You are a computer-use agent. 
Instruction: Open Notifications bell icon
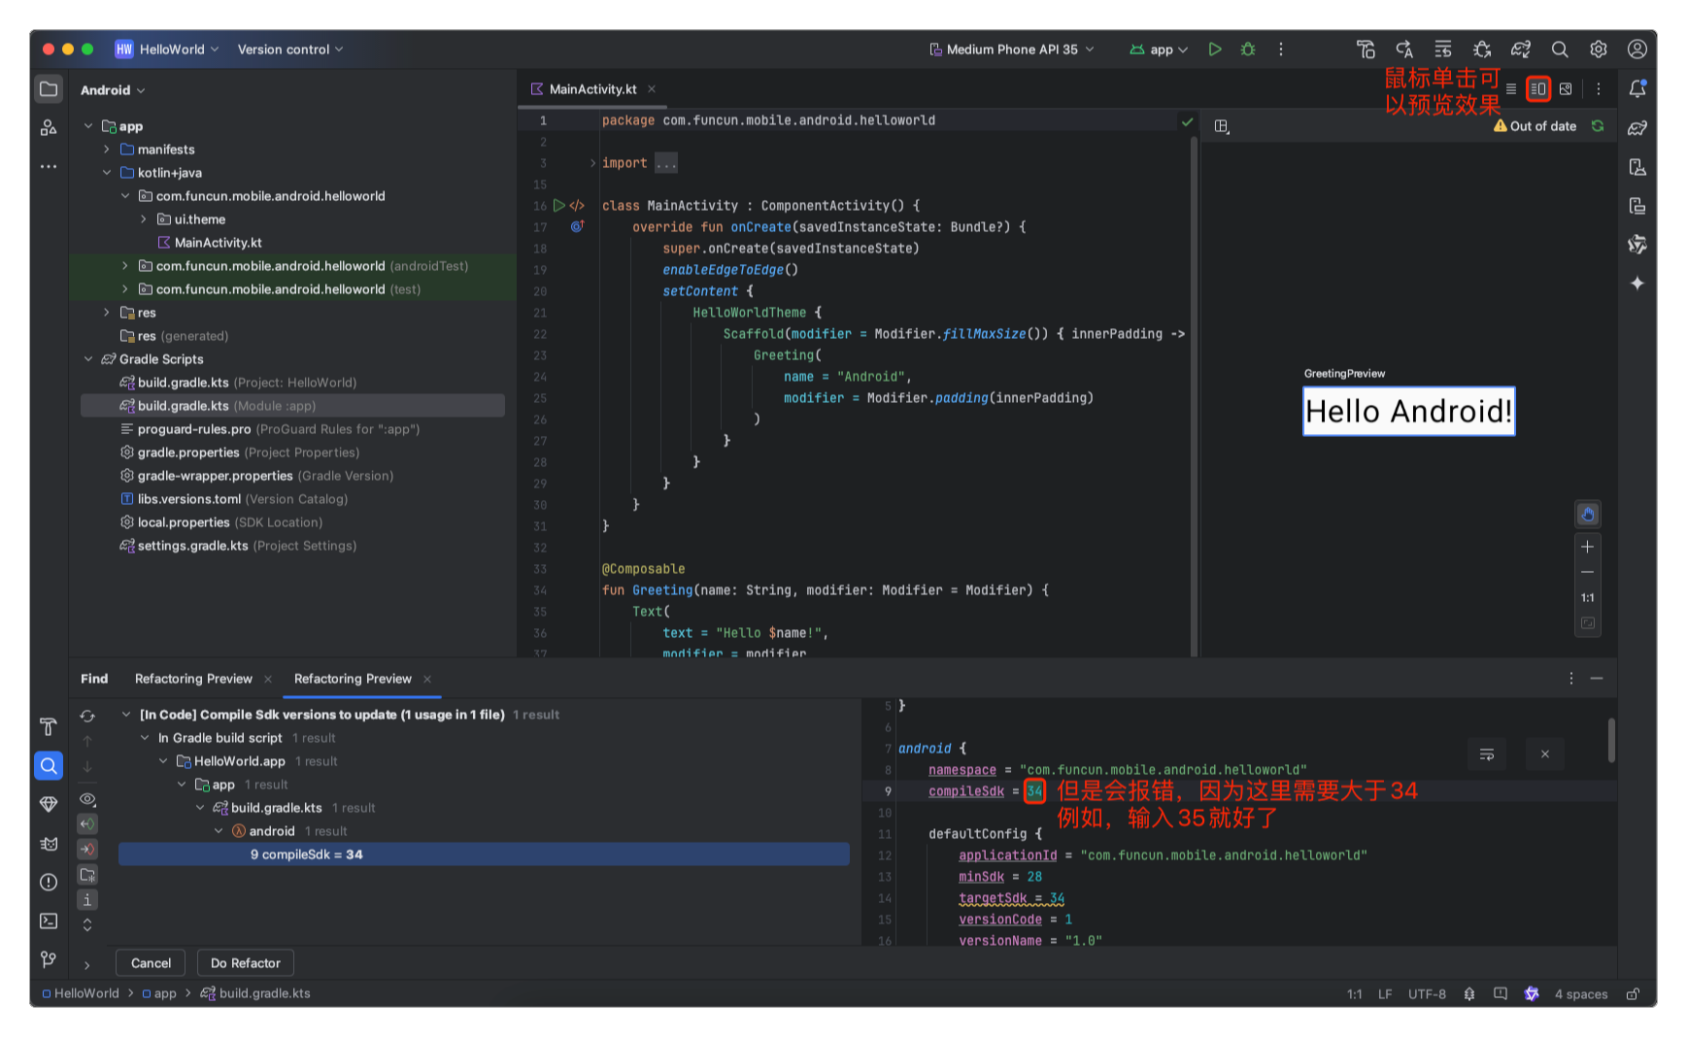click(x=1637, y=89)
